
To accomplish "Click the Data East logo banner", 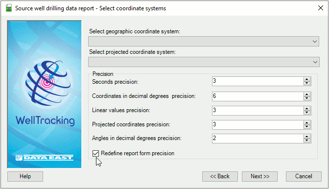I will [45, 158].
